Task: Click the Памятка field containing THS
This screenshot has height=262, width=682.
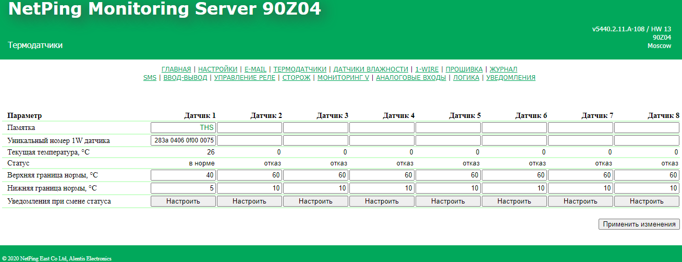Action: point(183,127)
